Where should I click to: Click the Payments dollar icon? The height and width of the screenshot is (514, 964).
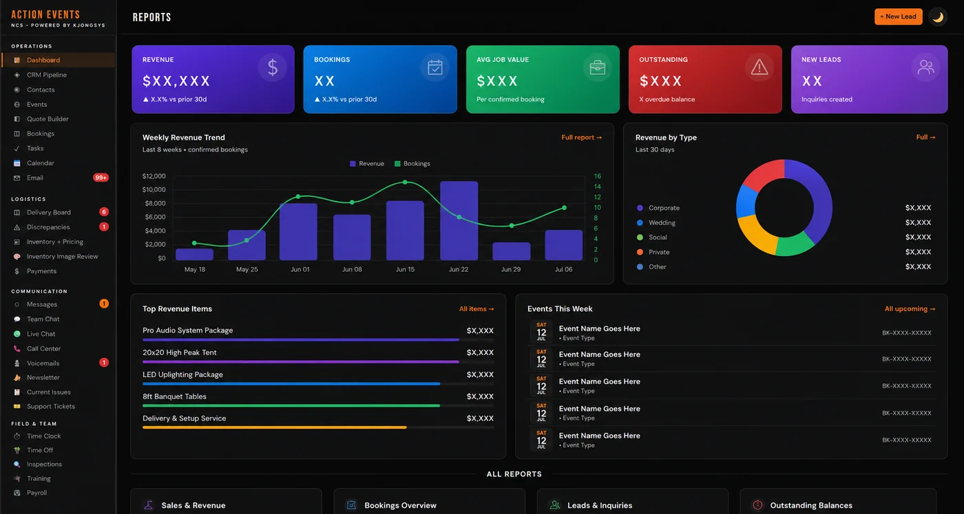click(x=17, y=271)
